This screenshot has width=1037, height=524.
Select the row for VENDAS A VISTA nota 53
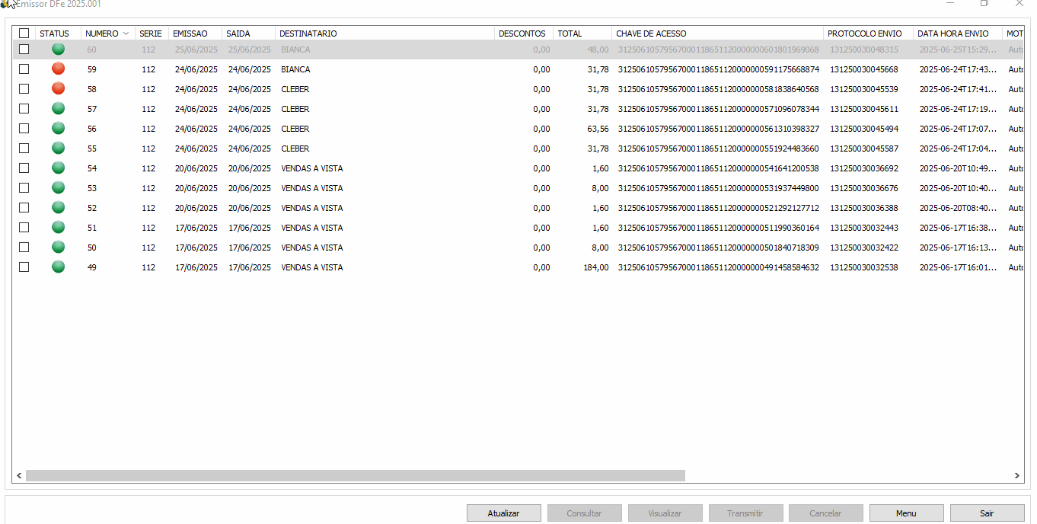(312, 187)
